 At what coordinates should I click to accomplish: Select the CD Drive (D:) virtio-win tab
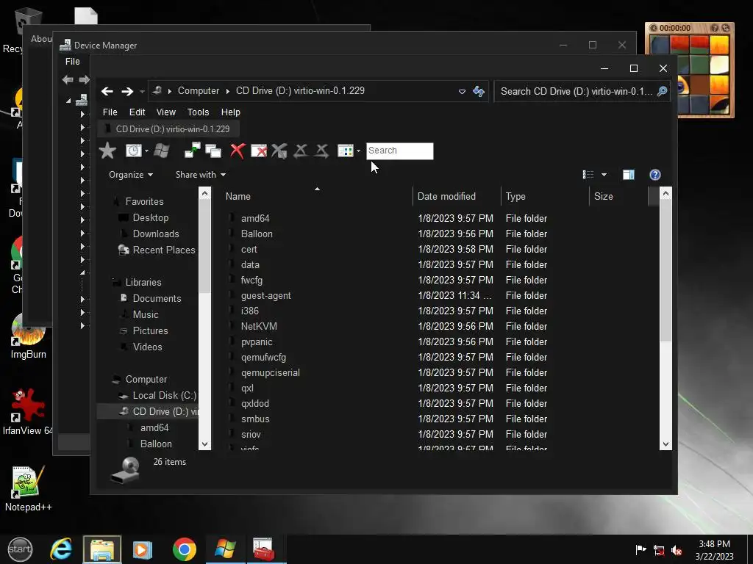click(168, 129)
